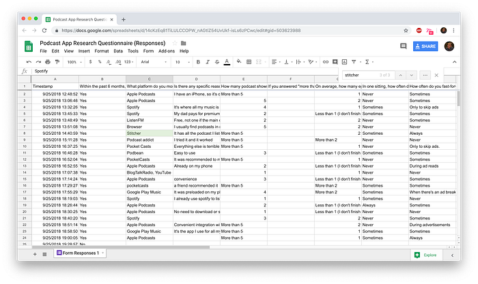The image size is (478, 284).
Task: Increase decimal places icon
Action: [x=118, y=62]
